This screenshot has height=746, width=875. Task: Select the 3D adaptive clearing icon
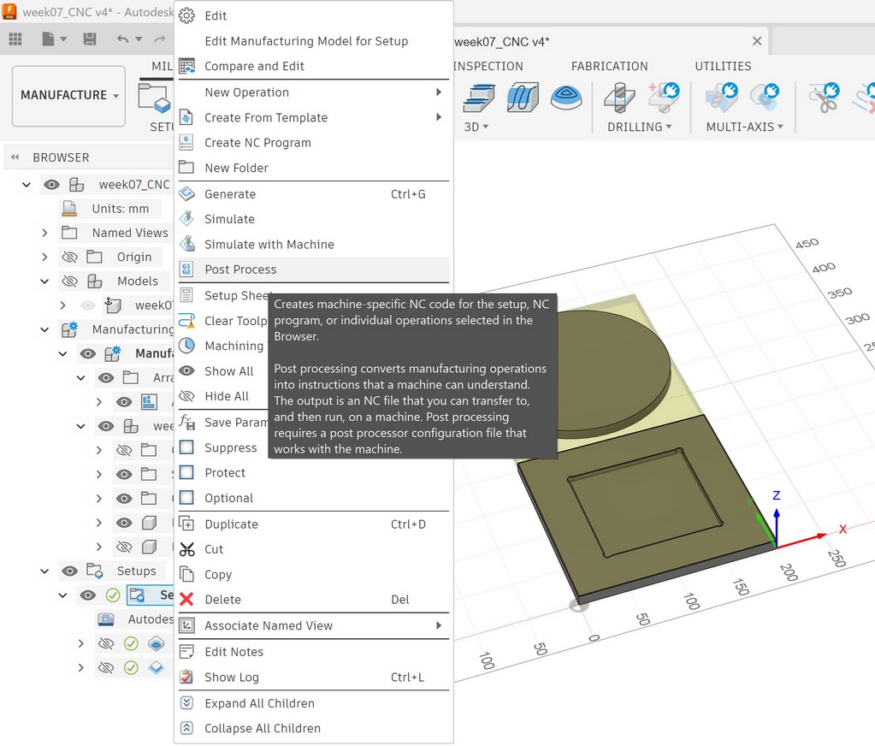pos(479,98)
